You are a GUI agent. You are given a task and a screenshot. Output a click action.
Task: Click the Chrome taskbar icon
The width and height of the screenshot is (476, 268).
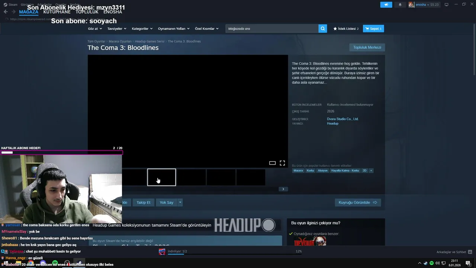[30, 263]
